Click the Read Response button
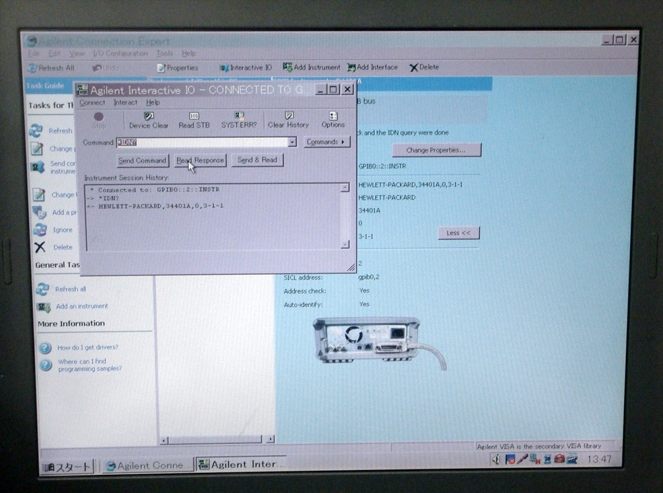The image size is (663, 493). [200, 160]
